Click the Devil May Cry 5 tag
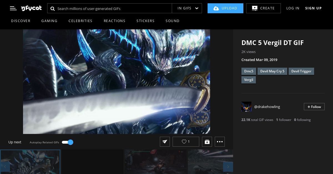This screenshot has height=174, width=333. [x=272, y=71]
